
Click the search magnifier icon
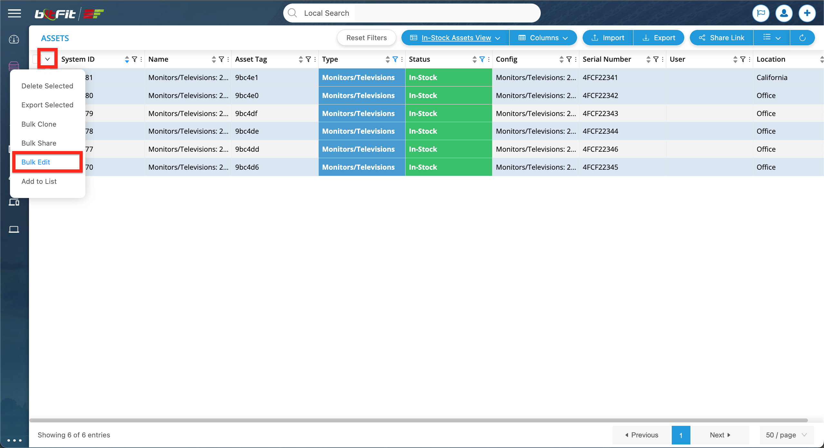[292, 13]
